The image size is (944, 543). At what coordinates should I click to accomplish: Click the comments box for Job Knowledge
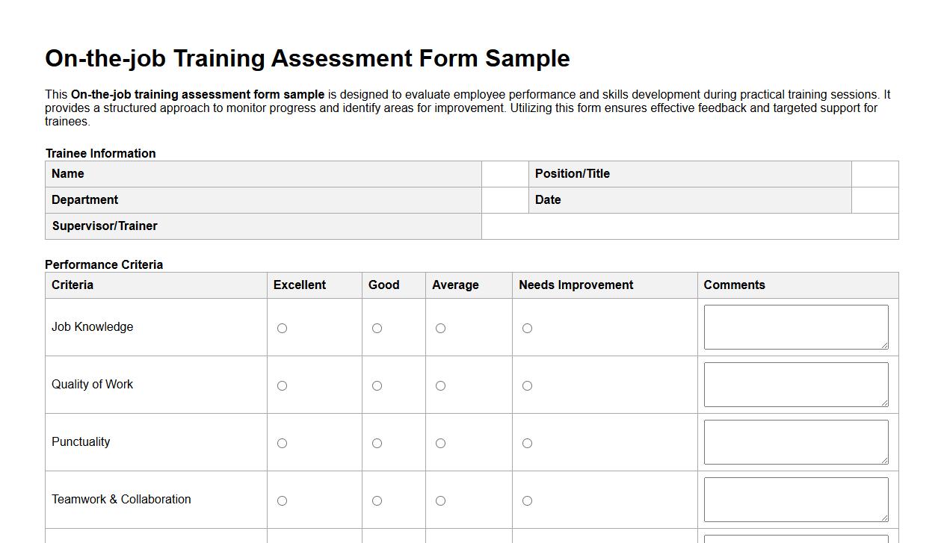[x=795, y=326]
